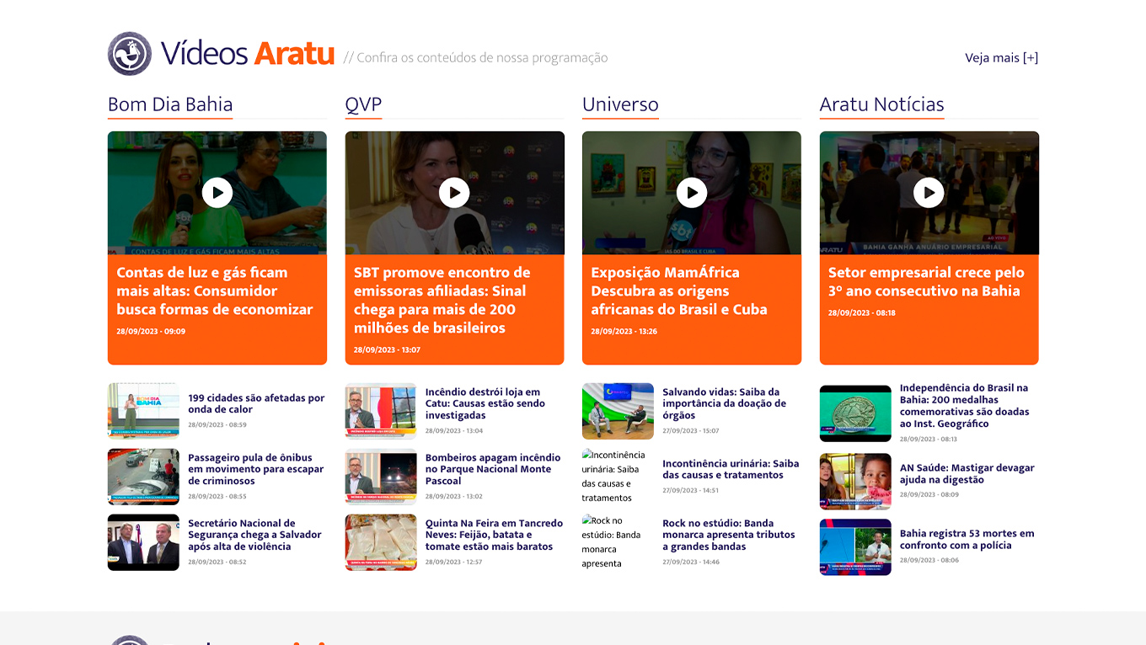1146x645 pixels.
Task: Play the video about Contas de luz e gás
Action: click(217, 193)
